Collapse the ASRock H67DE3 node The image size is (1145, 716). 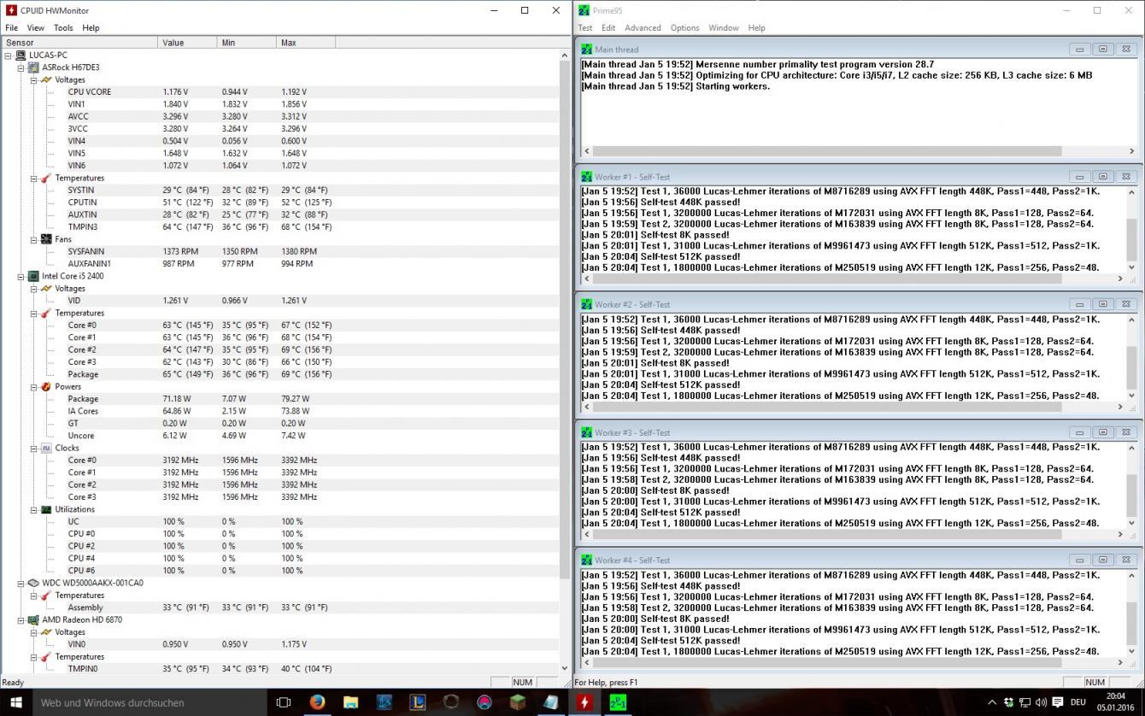(21, 67)
